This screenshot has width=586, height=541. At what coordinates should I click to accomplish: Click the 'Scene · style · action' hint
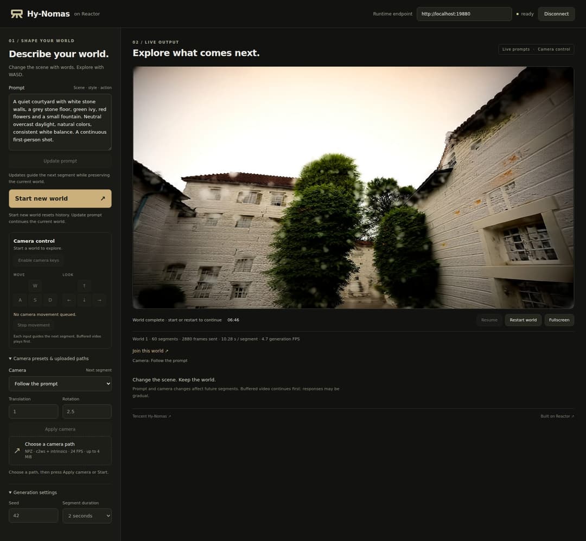pyautogui.click(x=93, y=88)
